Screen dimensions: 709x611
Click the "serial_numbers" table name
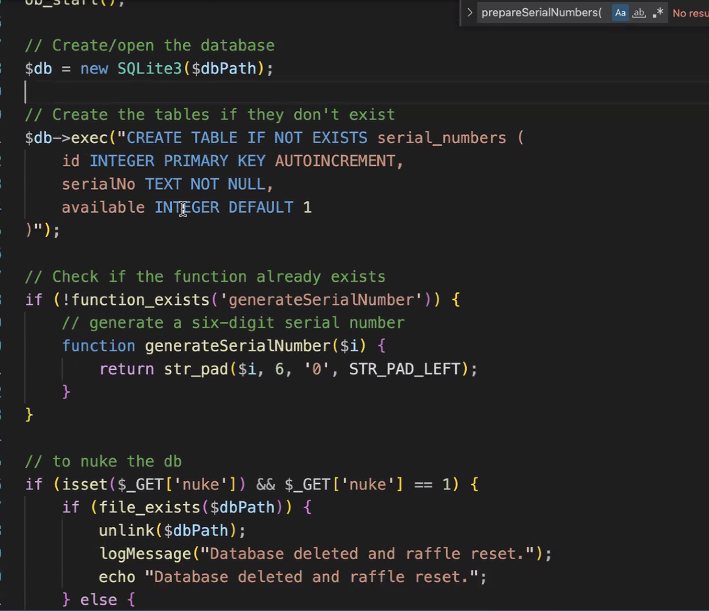point(442,138)
